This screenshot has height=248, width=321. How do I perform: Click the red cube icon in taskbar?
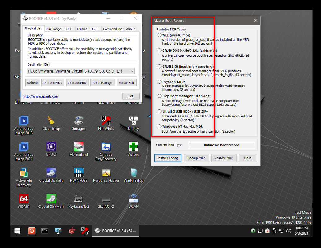(72, 231)
